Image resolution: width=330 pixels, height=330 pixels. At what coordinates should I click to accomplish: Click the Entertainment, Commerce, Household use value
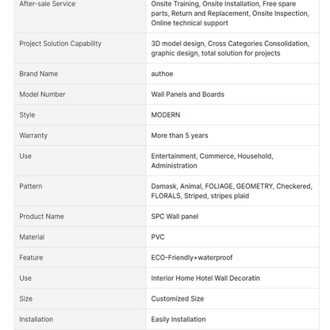tap(212, 161)
